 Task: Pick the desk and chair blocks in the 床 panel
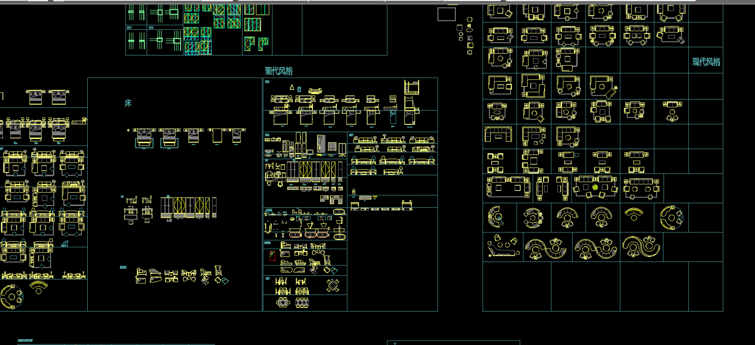pyautogui.click(x=139, y=209)
